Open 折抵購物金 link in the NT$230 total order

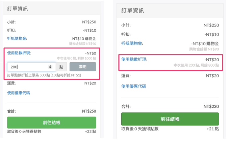point(132,43)
